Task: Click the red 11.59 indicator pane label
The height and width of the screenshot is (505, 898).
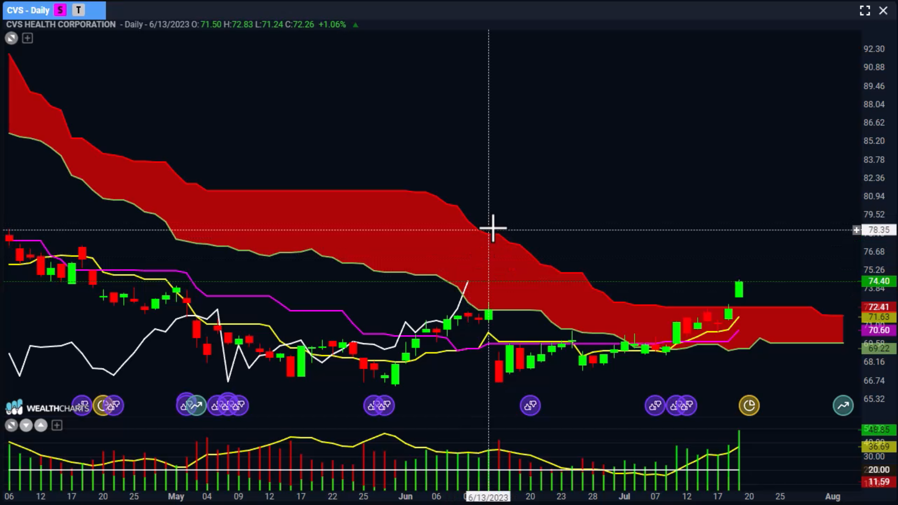Action: 879,482
